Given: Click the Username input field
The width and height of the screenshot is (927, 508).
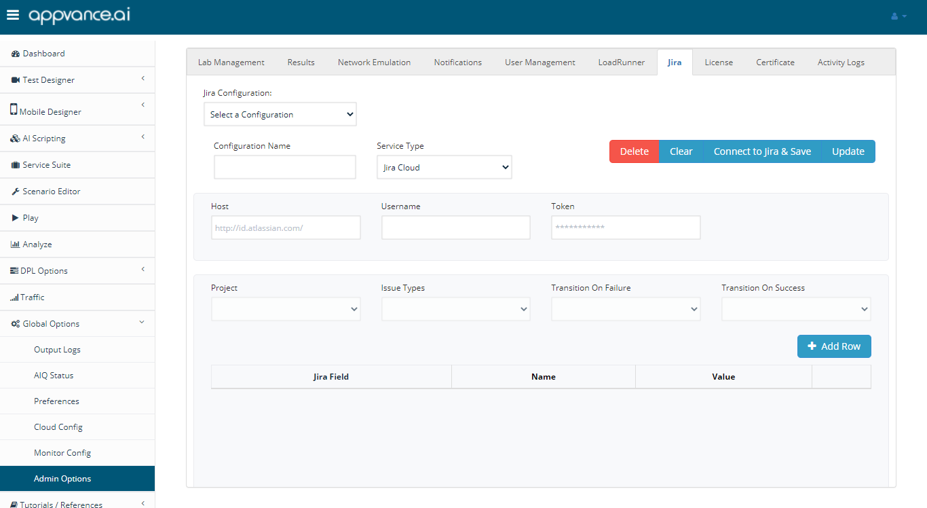Looking at the screenshot, I should click(456, 228).
